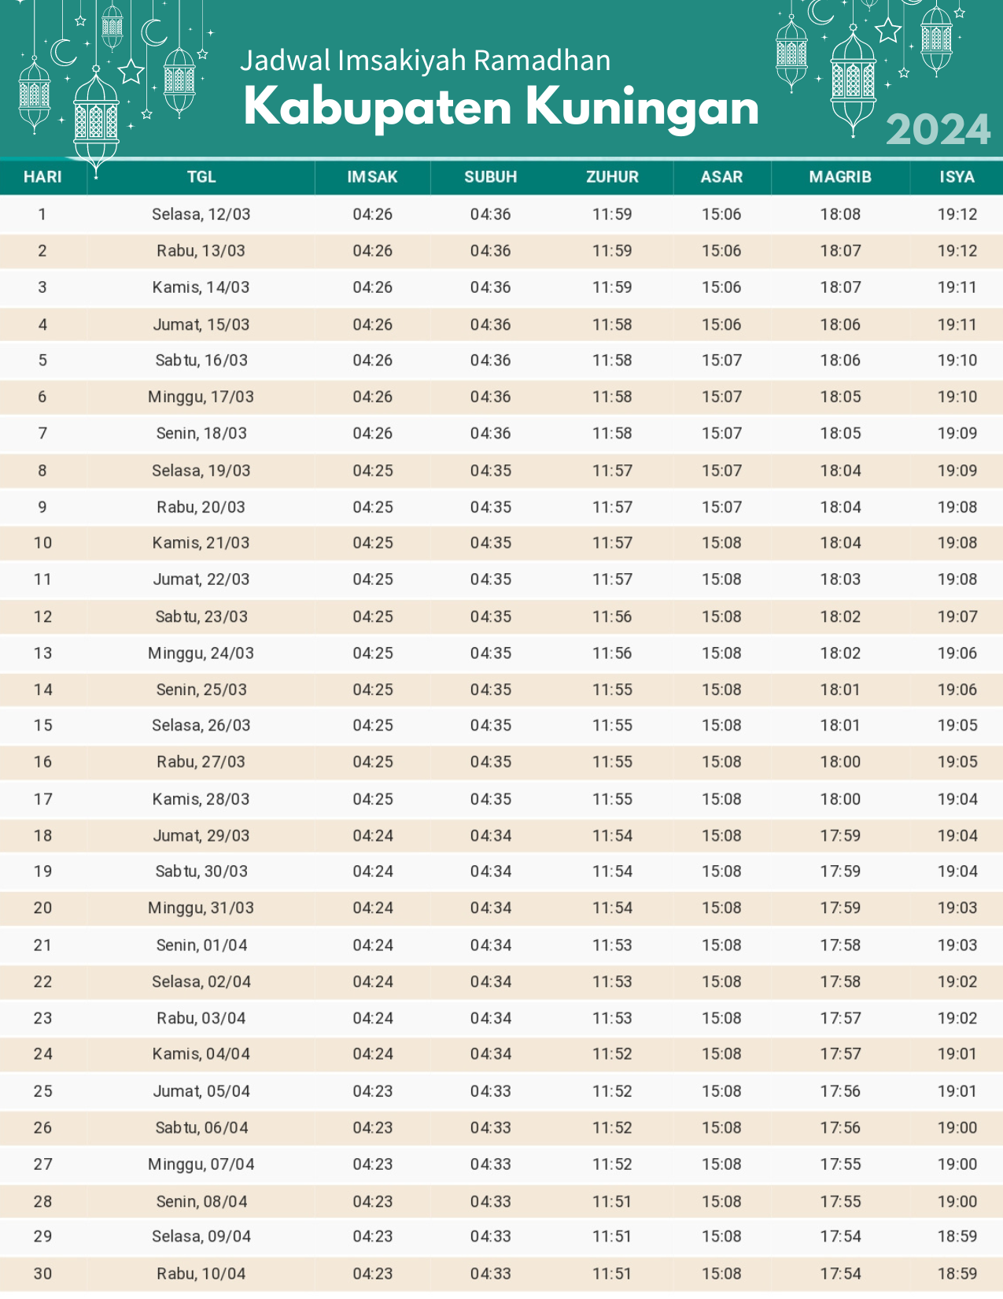1003x1299 pixels.
Task: Click the date cell "Sabtu, 30/03"
Action: (x=201, y=872)
